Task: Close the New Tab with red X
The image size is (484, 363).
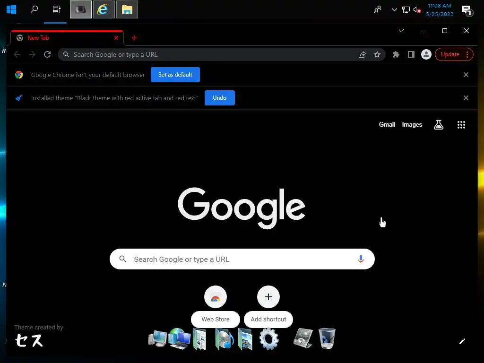Action: pos(116,38)
